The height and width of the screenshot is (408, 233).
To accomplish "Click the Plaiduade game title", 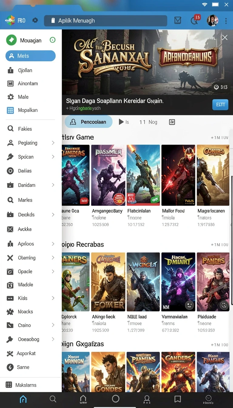I will click(207, 317).
